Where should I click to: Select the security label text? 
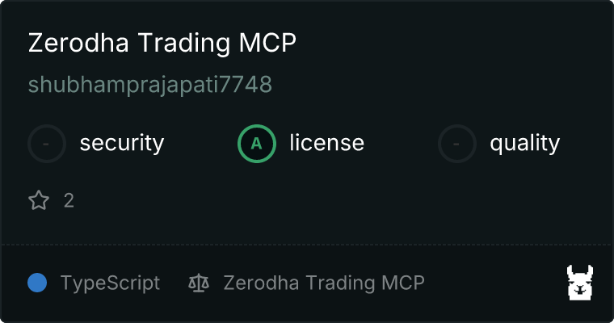[x=122, y=143]
